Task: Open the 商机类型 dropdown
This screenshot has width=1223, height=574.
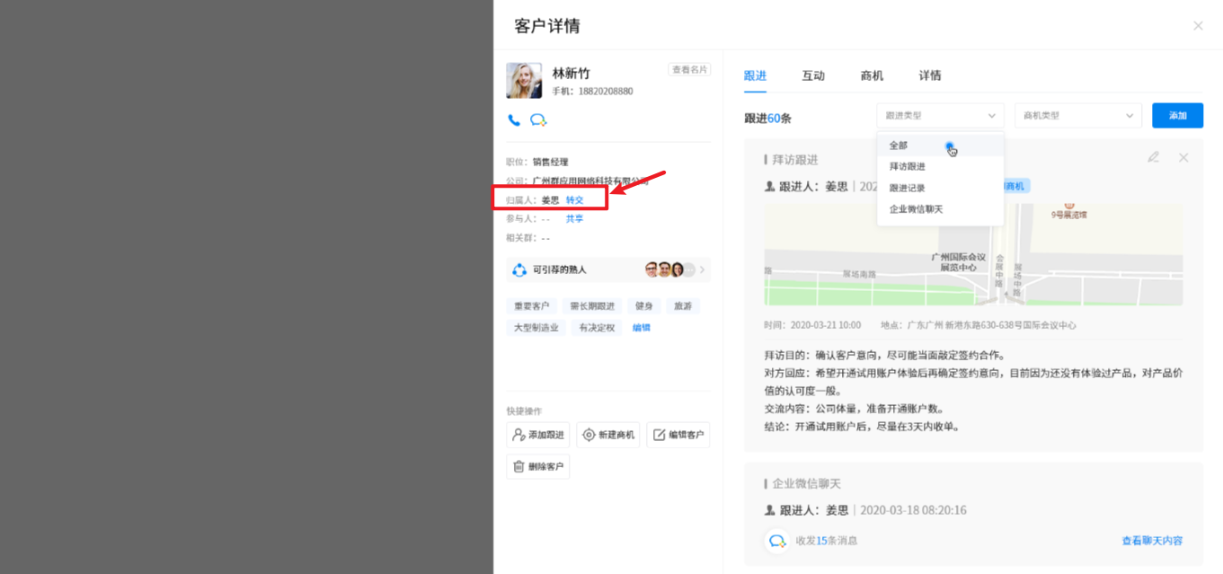Action: [1077, 116]
